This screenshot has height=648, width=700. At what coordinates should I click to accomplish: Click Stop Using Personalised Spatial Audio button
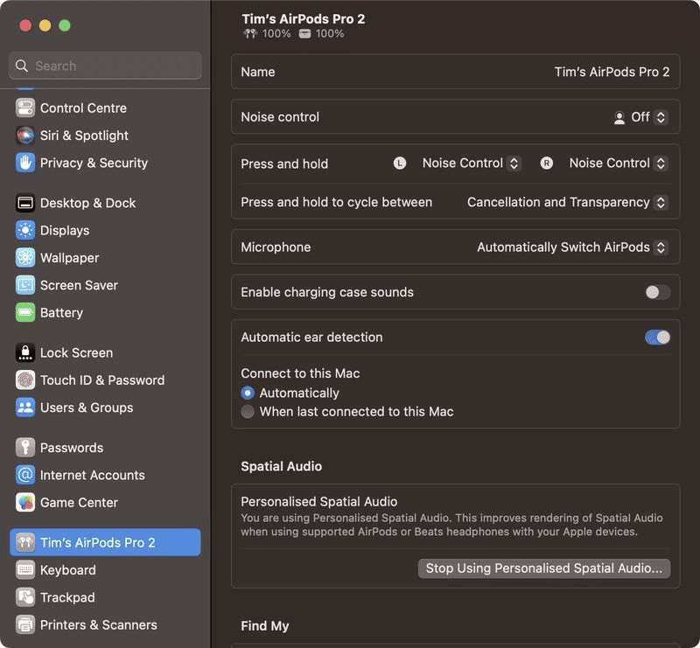coord(543,568)
